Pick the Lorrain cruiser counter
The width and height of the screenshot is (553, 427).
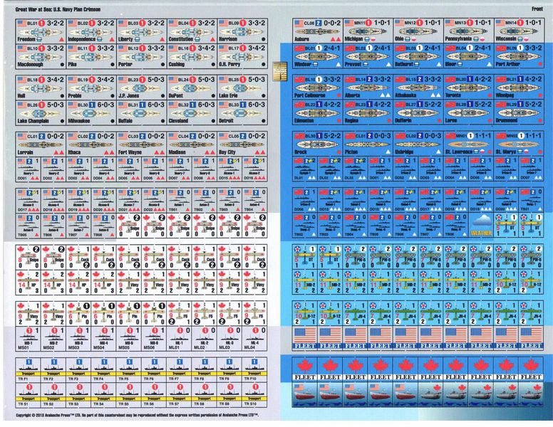tap(41, 144)
